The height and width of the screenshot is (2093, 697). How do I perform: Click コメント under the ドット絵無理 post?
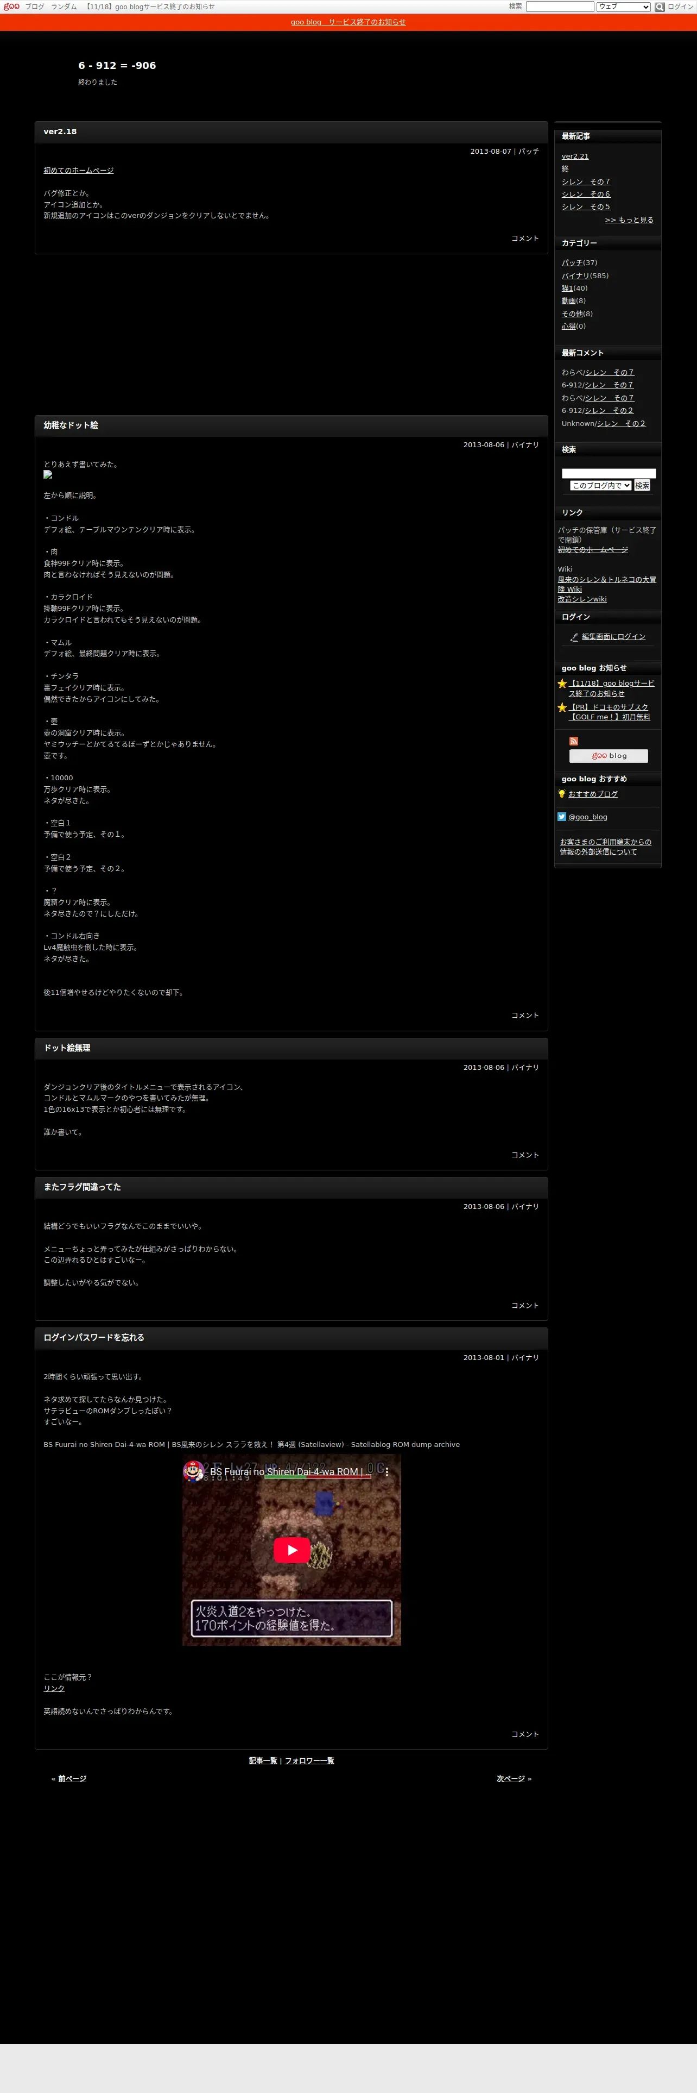[x=525, y=1155]
